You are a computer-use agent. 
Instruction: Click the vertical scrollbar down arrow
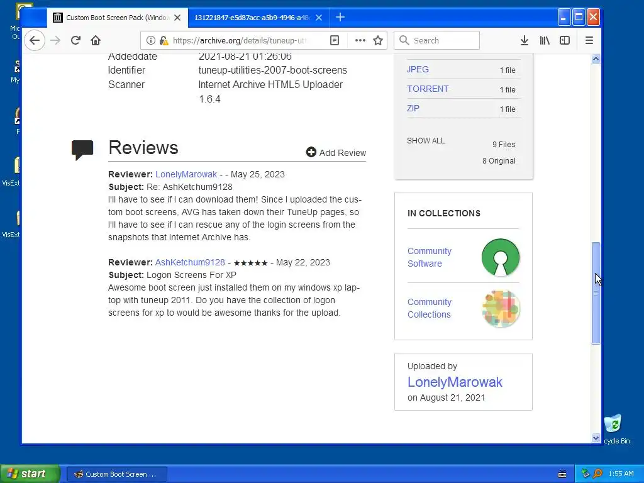tap(596, 438)
